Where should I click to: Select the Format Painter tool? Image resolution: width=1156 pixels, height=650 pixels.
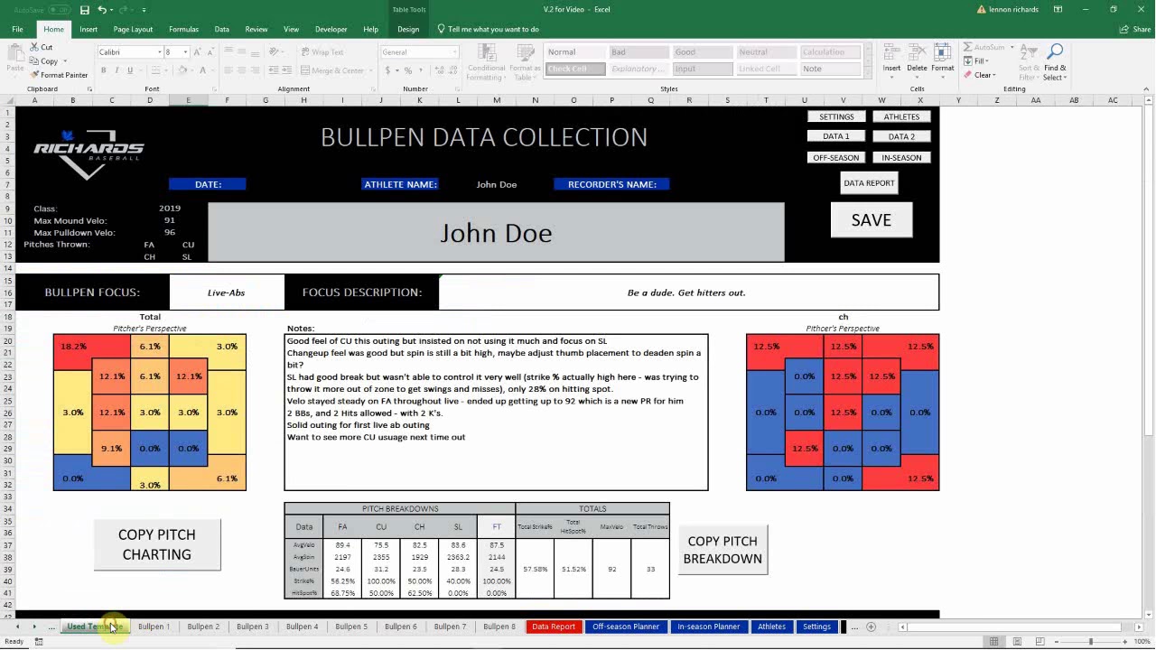59,75
